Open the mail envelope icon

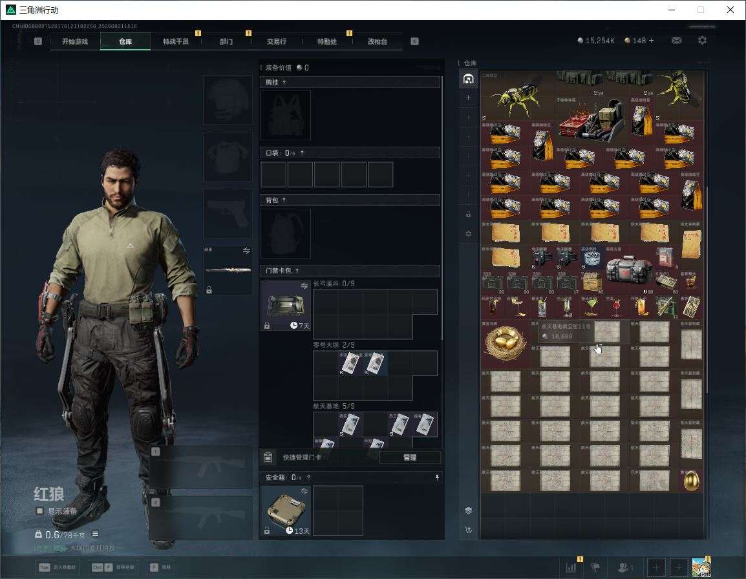pyautogui.click(x=677, y=41)
